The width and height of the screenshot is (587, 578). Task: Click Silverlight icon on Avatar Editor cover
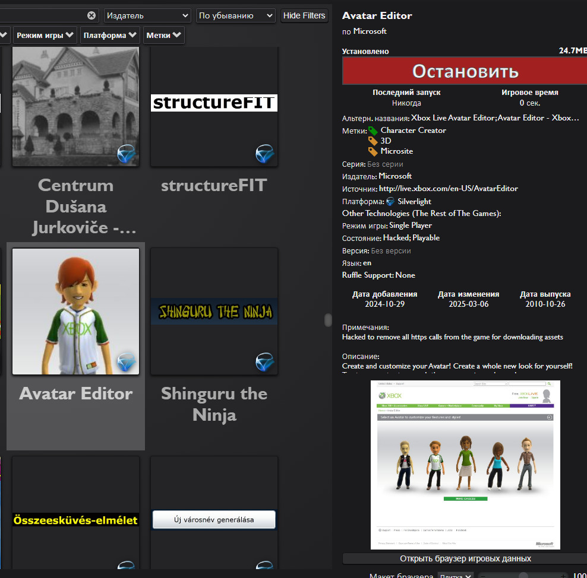[127, 362]
